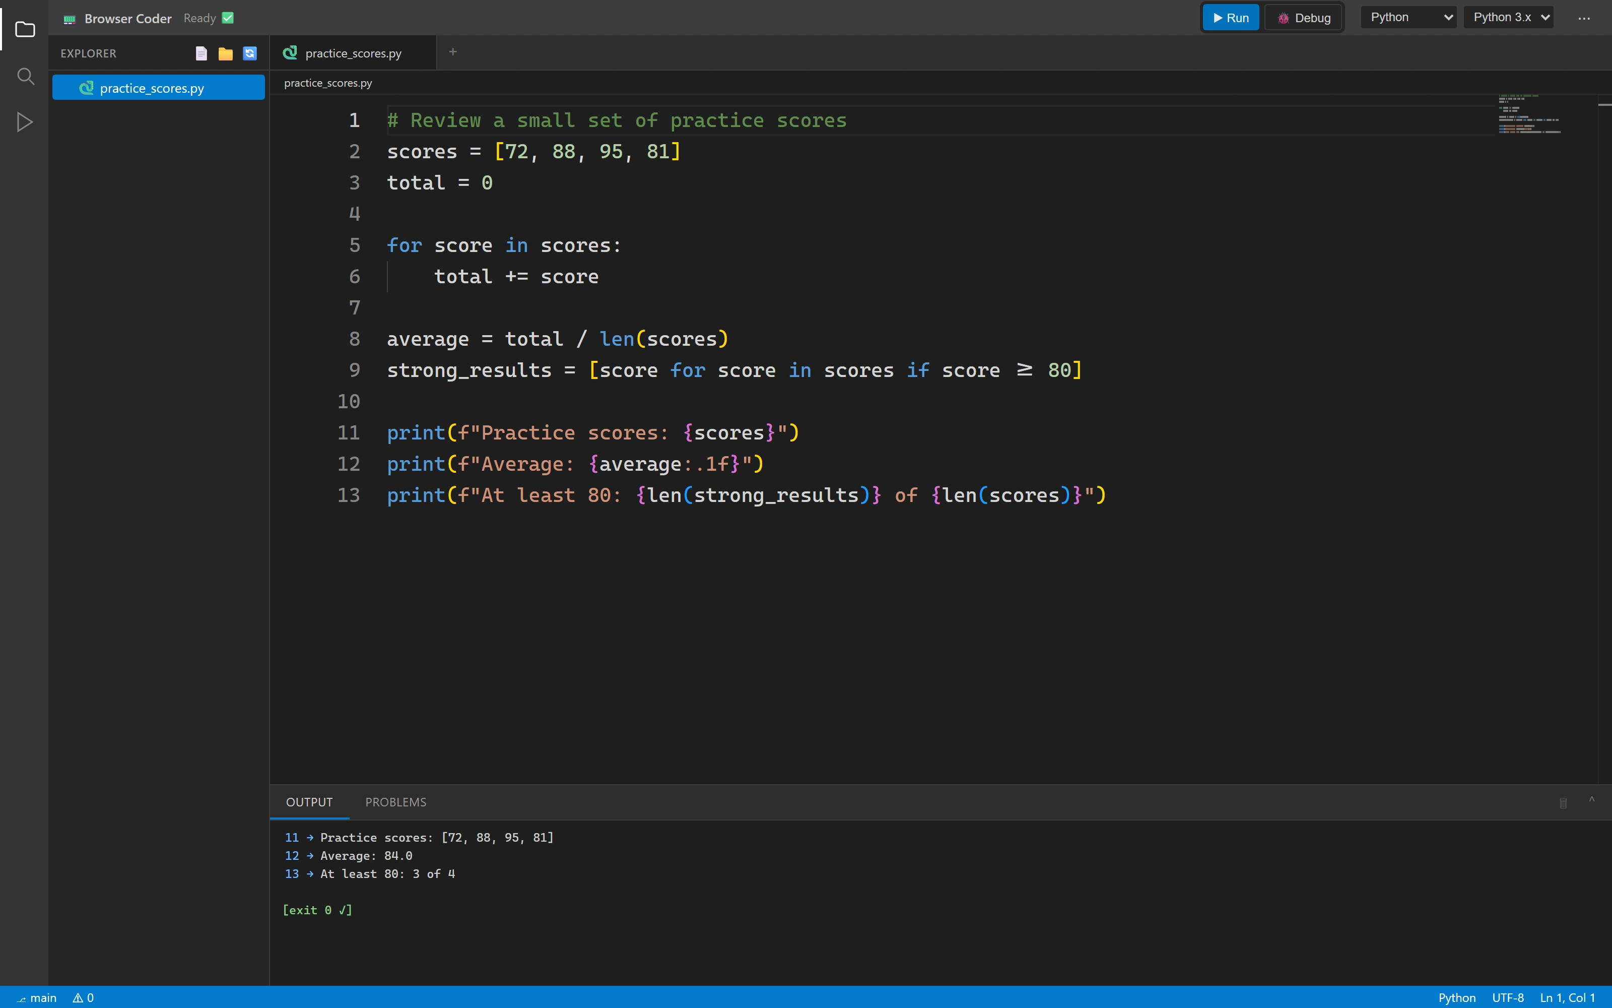Click the code minimap preview
The width and height of the screenshot is (1612, 1008).
1529,115
